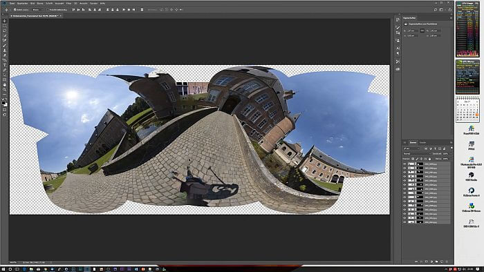Hide the topmost layer via its eye icon
This screenshot has width=484, height=272.
point(404,164)
